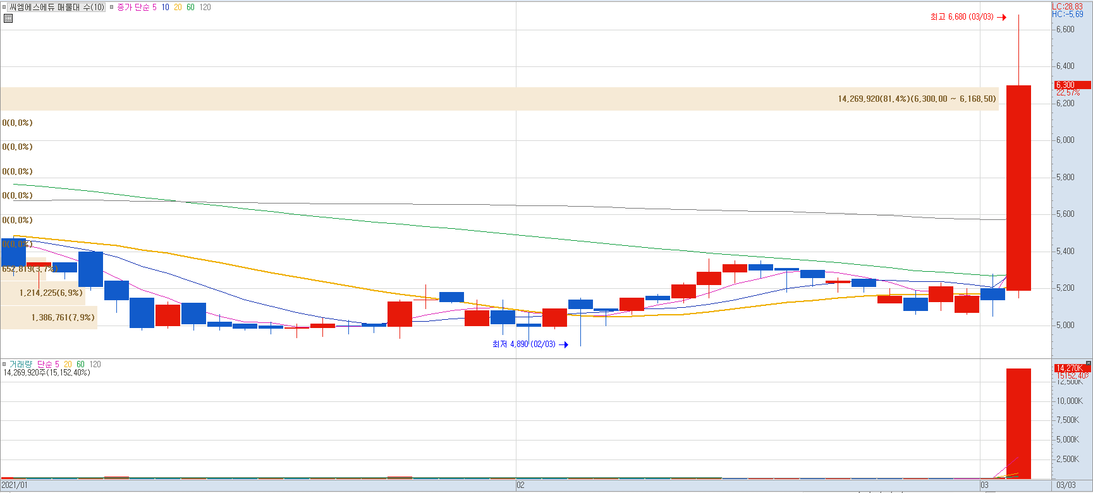Click the large red volume bar for 03/03

pos(1018,423)
